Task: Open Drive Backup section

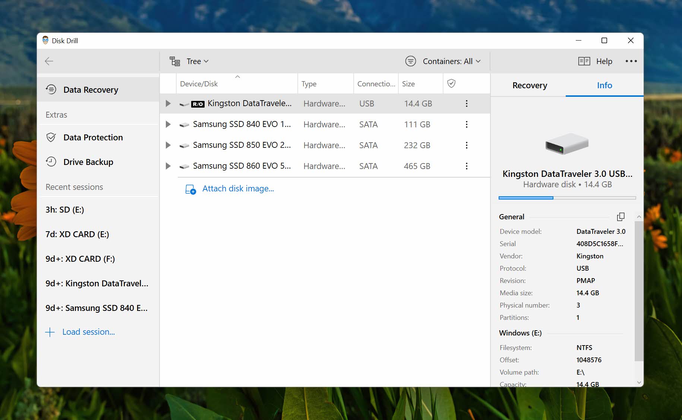Action: (98, 162)
